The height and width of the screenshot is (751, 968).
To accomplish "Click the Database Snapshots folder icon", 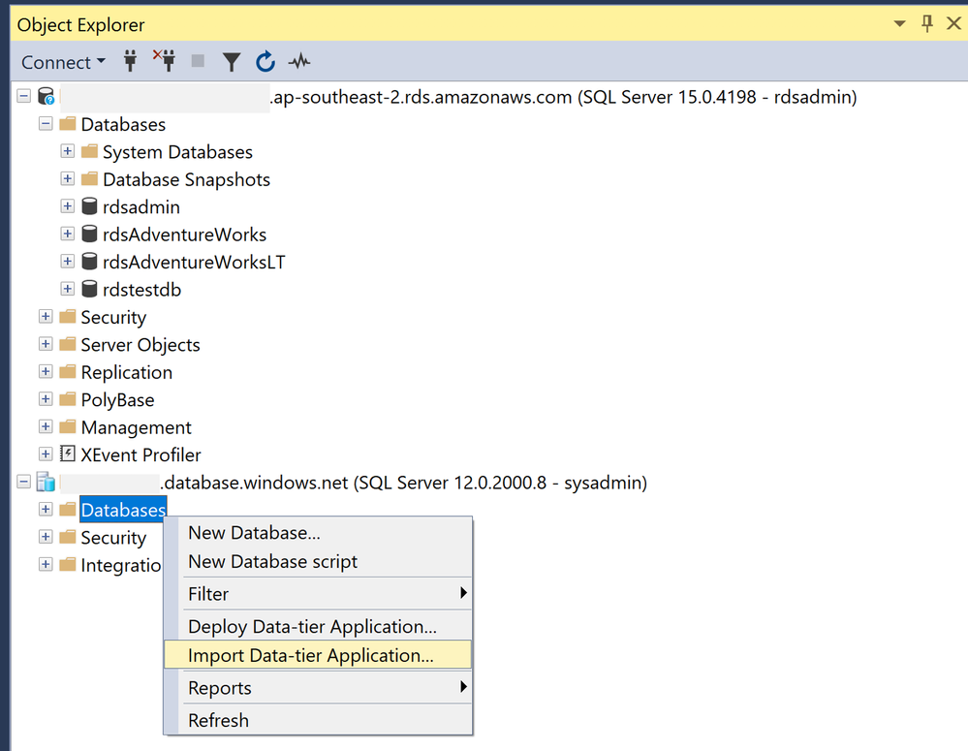I will [x=89, y=178].
